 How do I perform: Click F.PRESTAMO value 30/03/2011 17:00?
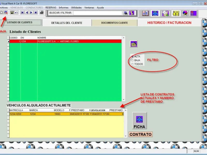[79, 114]
